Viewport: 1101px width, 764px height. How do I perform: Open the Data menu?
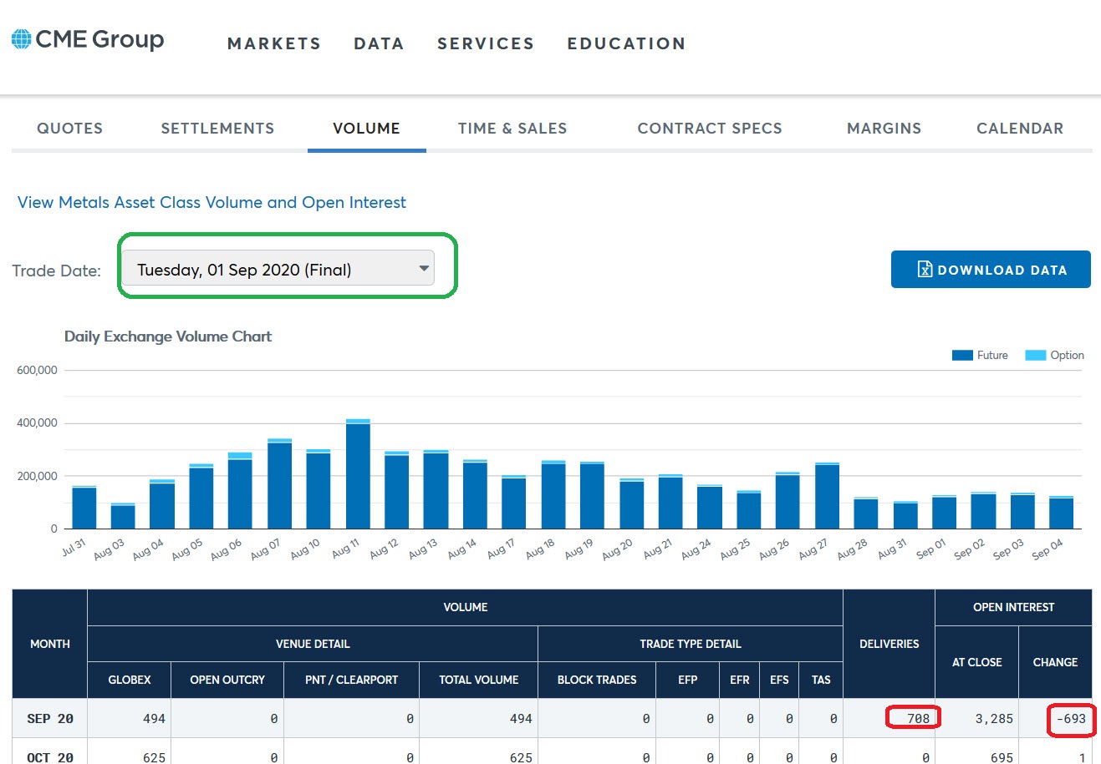click(379, 43)
